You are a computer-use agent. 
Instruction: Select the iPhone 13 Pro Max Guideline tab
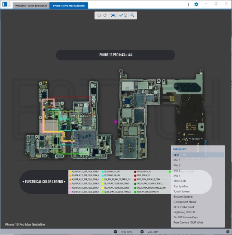(69, 6)
